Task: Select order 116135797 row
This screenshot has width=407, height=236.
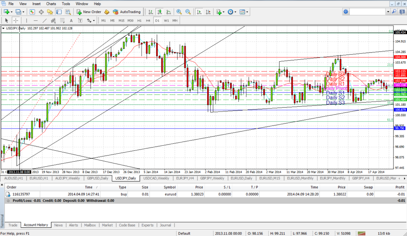Action: click(x=205, y=194)
